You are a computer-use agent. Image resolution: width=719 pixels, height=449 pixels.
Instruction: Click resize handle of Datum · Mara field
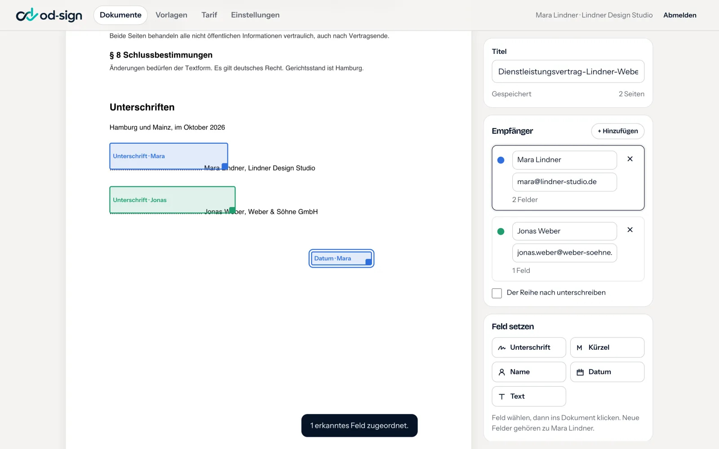[x=368, y=262]
